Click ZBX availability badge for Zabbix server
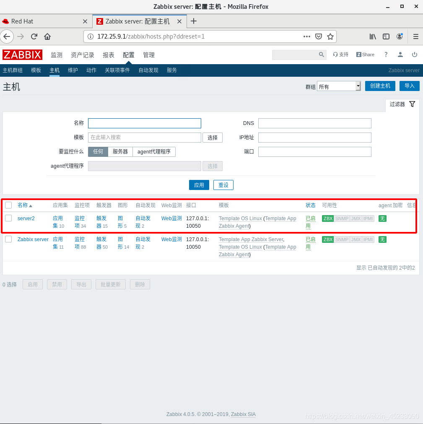The height and width of the screenshot is (424, 423). click(328, 239)
